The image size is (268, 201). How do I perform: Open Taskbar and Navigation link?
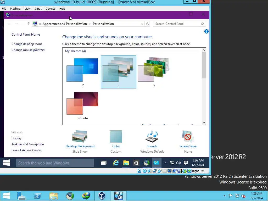[28, 144]
